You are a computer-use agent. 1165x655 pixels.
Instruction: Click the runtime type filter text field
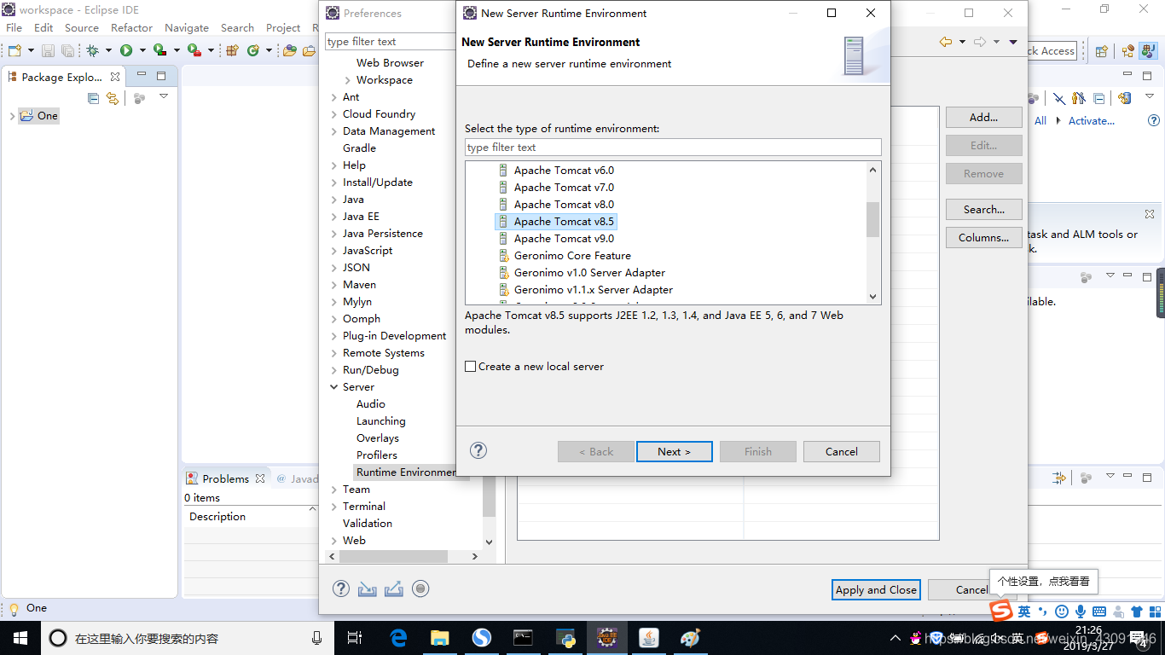point(673,147)
